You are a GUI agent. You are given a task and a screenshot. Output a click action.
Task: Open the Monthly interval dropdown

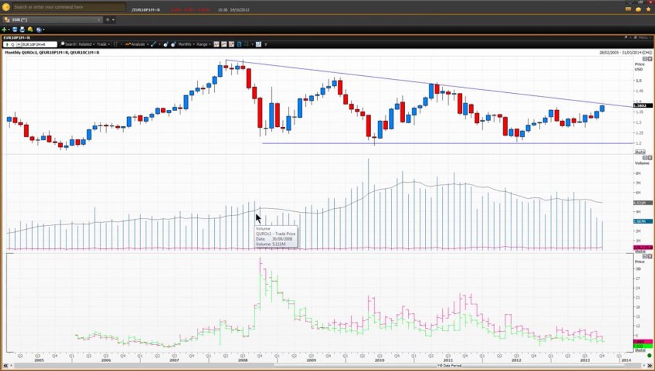[186, 44]
